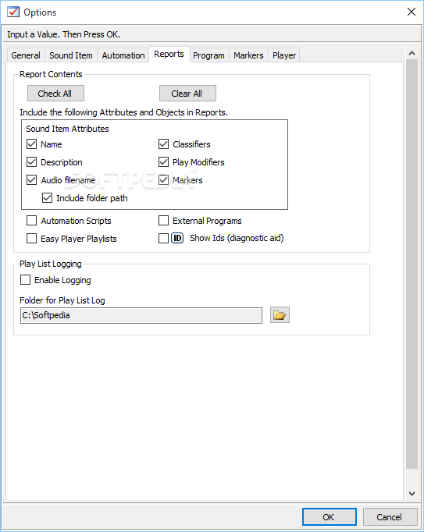Screen dimensions: 424x532
Task: Open the Program tab
Action: point(208,55)
